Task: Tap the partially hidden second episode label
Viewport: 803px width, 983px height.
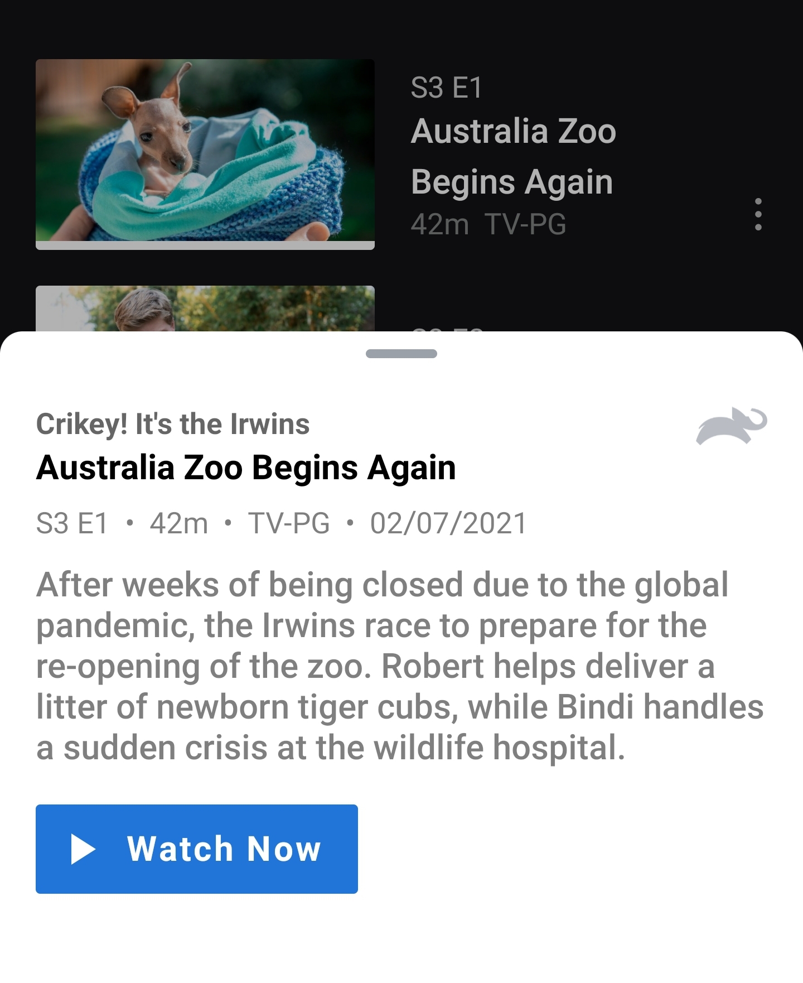Action: point(447,329)
